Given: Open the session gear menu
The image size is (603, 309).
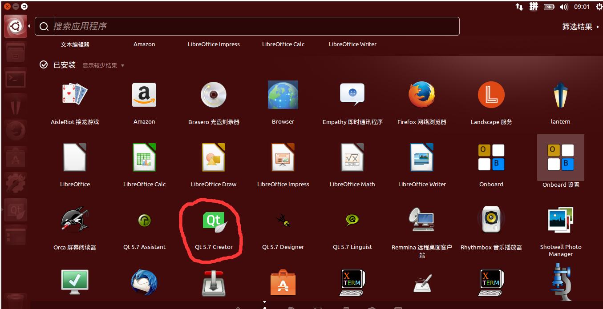Looking at the screenshot, I should (x=599, y=7).
